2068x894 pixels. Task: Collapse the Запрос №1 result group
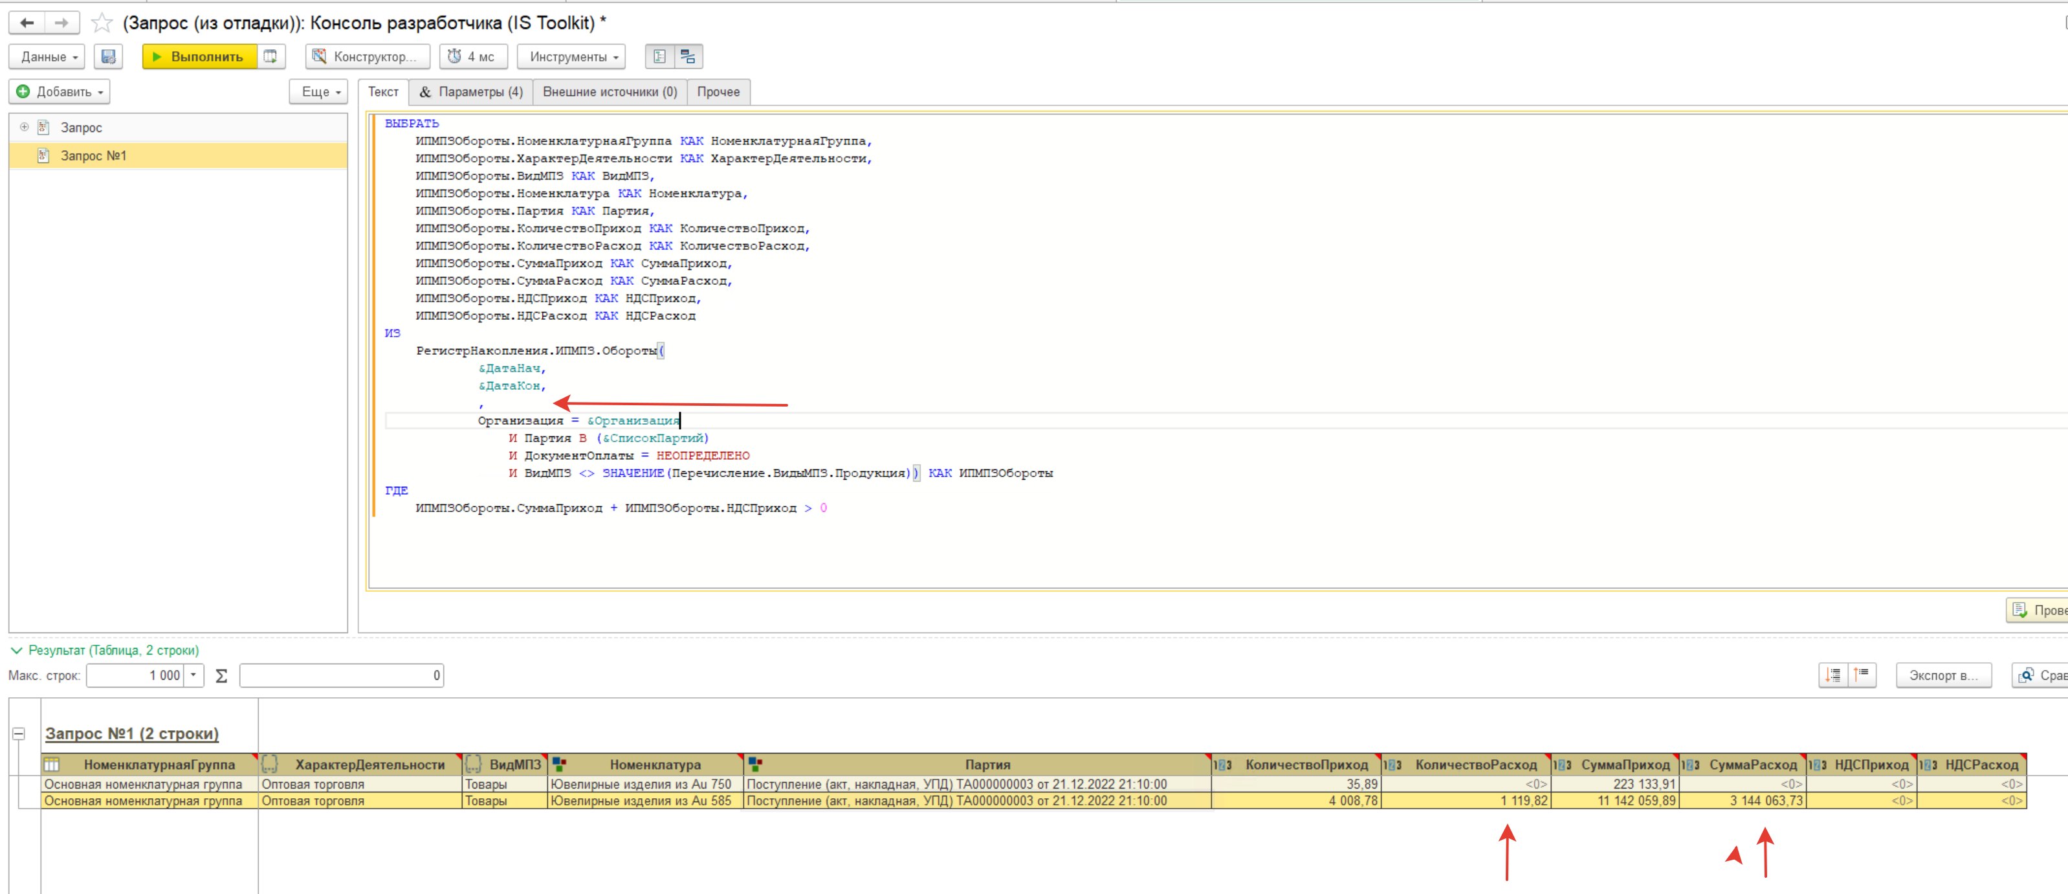coord(19,733)
